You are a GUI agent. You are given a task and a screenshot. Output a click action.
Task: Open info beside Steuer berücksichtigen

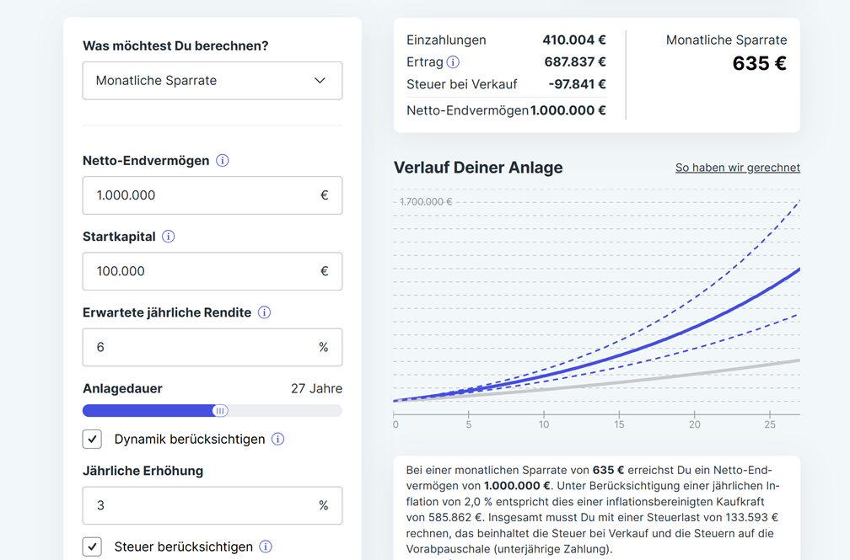tap(266, 547)
